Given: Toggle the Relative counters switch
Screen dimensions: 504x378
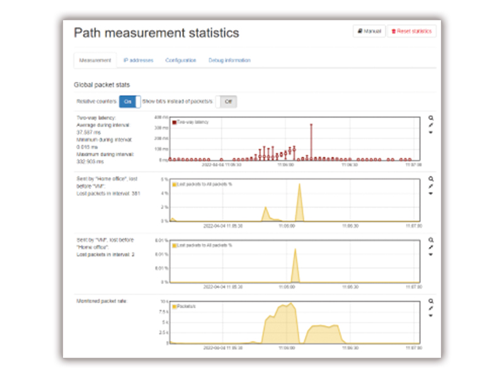Looking at the screenshot, I should [x=129, y=101].
